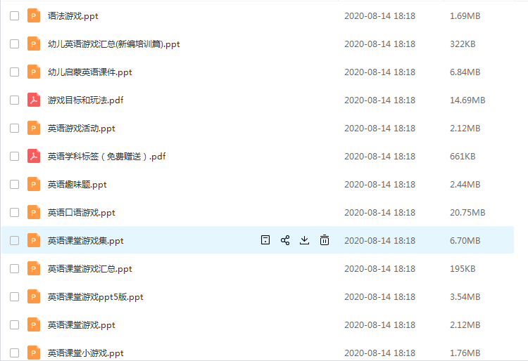Click PDF icon of 英语学科标签 file

34,156
